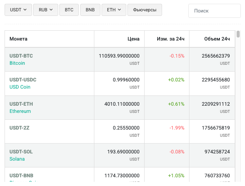Switch to the BNB market tab

[x=90, y=10]
